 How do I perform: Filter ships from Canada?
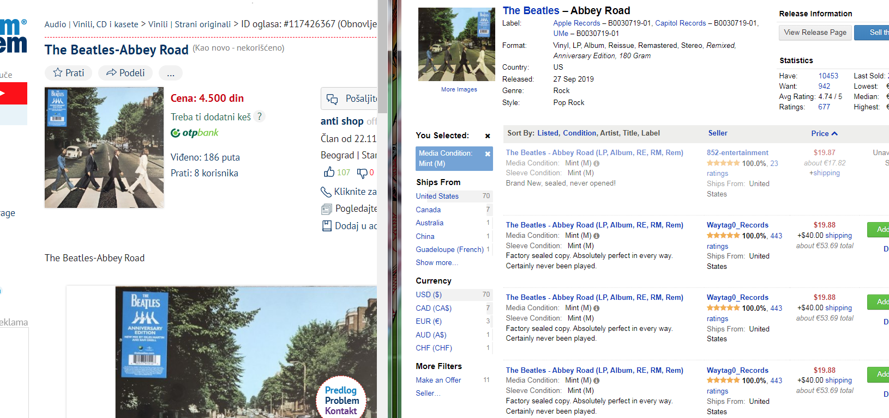pyautogui.click(x=428, y=210)
